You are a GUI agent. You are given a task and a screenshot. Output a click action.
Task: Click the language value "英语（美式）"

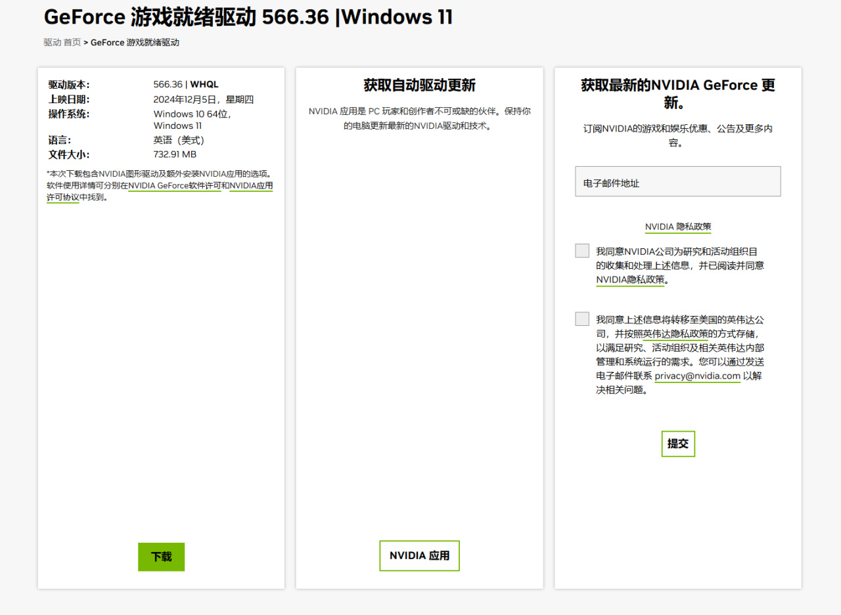tap(179, 140)
